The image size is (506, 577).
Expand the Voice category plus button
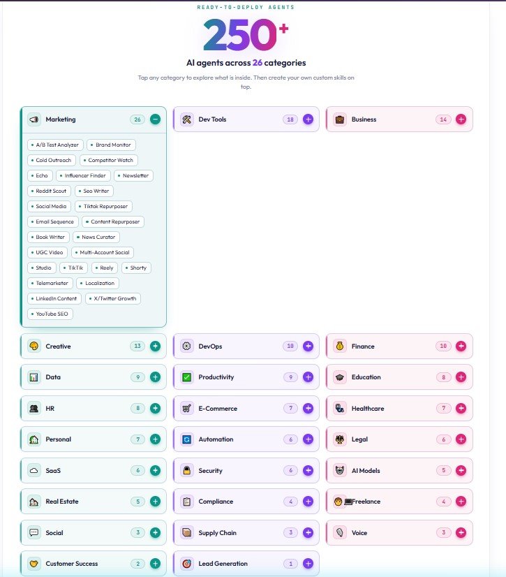tap(461, 532)
